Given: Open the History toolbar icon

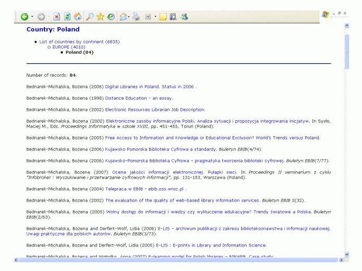Looking at the screenshot, I should pyautogui.click(x=111, y=17).
